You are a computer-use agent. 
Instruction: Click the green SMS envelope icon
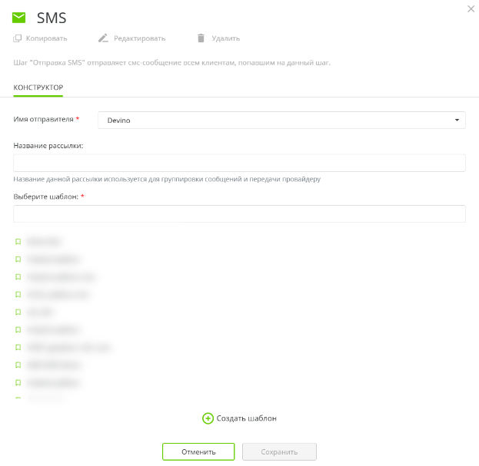(x=19, y=18)
